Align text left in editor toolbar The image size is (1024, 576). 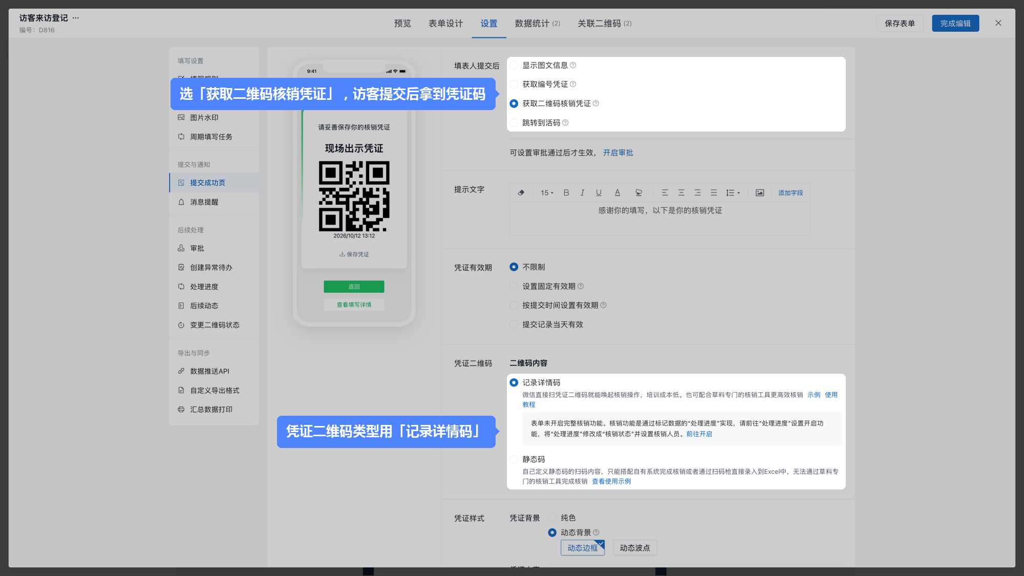665,193
